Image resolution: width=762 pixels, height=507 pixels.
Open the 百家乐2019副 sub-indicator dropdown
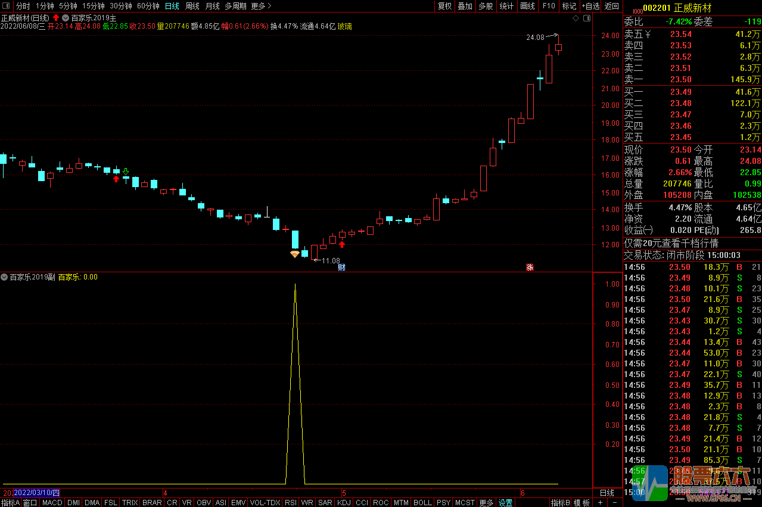pyautogui.click(x=5, y=277)
